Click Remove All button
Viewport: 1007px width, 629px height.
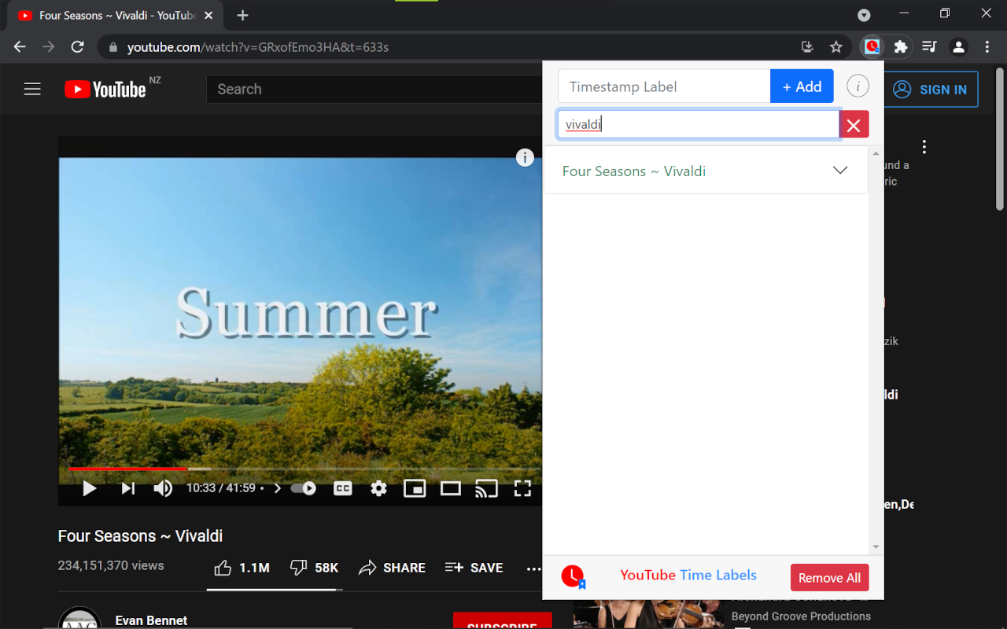829,578
